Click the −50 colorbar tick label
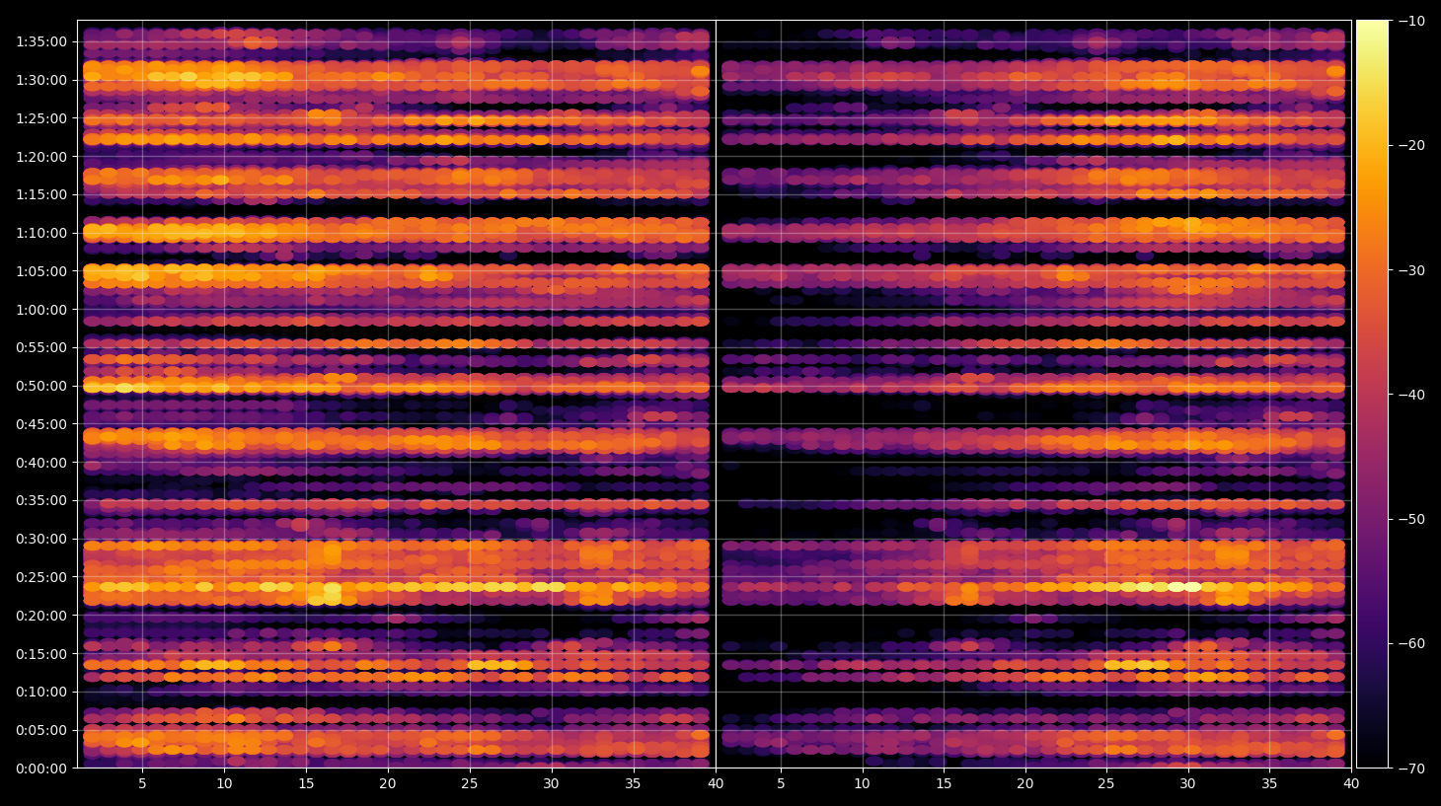Screen dimensions: 1441x806 1412,519
